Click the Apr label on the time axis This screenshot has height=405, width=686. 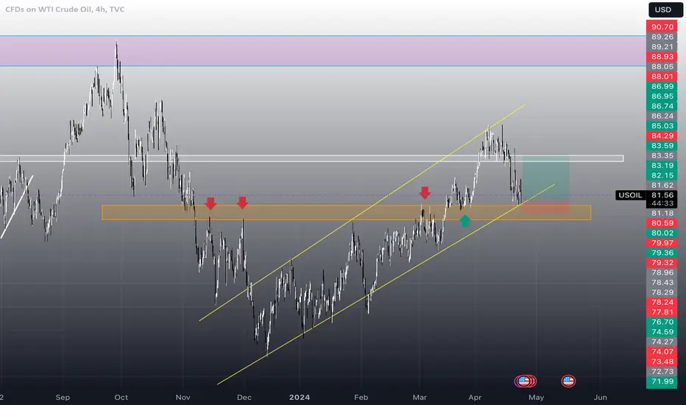[475, 398]
